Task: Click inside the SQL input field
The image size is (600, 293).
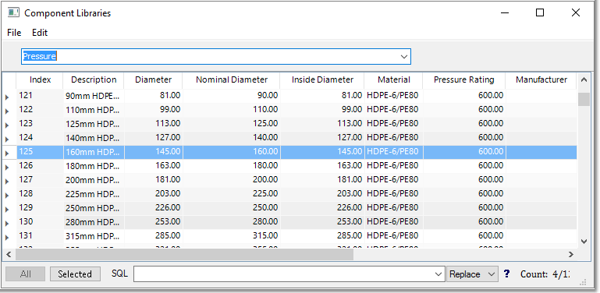Action: (283, 274)
